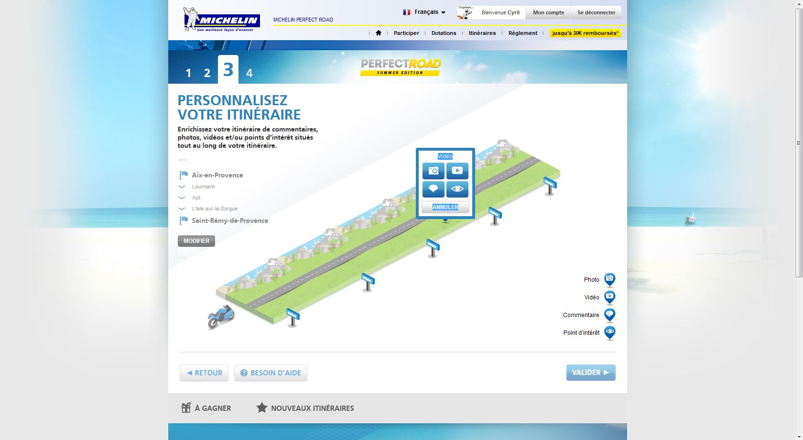Click the Perfect Road Summer Edition logo
This screenshot has height=440, width=803.
point(401,67)
